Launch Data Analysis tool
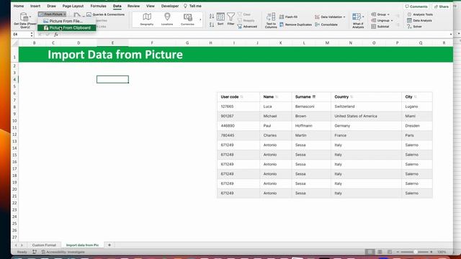Screen dimensions: 461x259 pyautogui.click(x=419, y=21)
